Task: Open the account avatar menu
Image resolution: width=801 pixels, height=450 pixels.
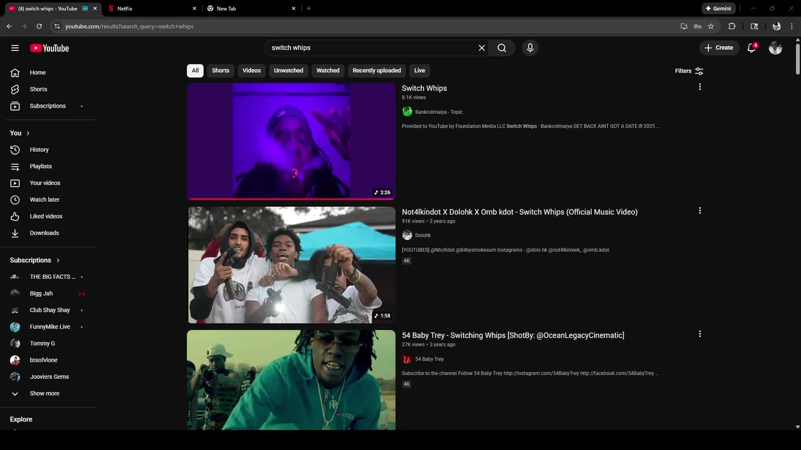Action: pos(775,48)
